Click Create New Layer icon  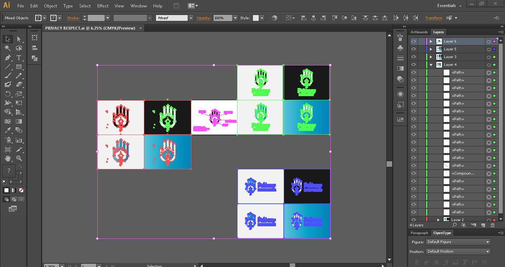point(483,225)
